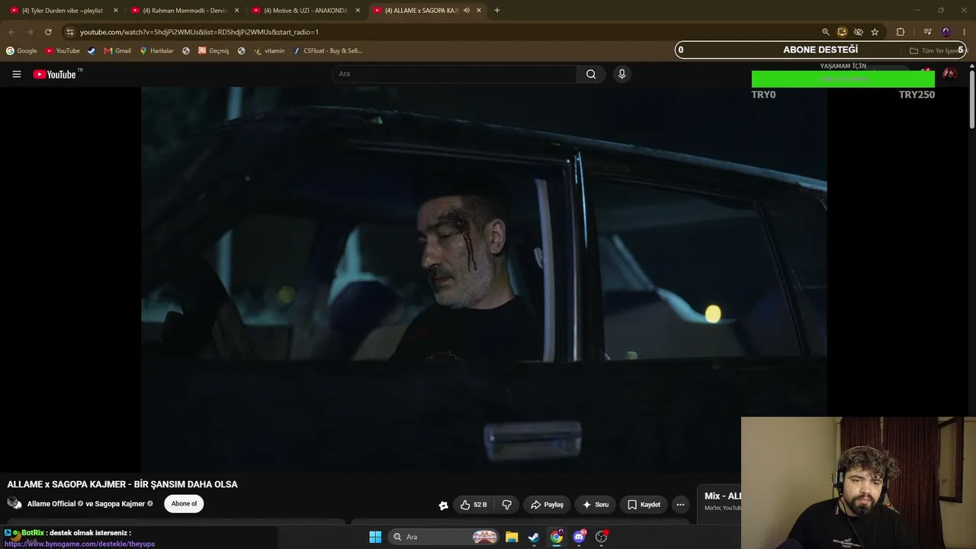The width and height of the screenshot is (976, 549).
Task: Open the Sagopa Kajmer channel link
Action: click(x=119, y=504)
